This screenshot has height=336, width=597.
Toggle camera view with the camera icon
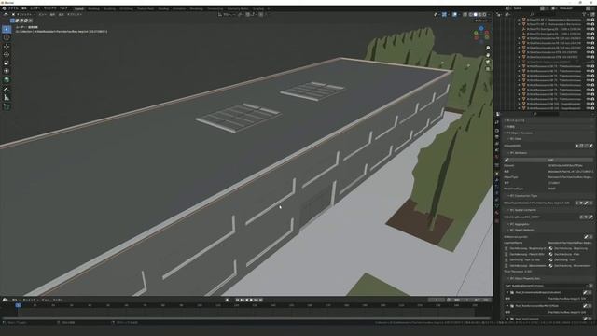coord(488,63)
